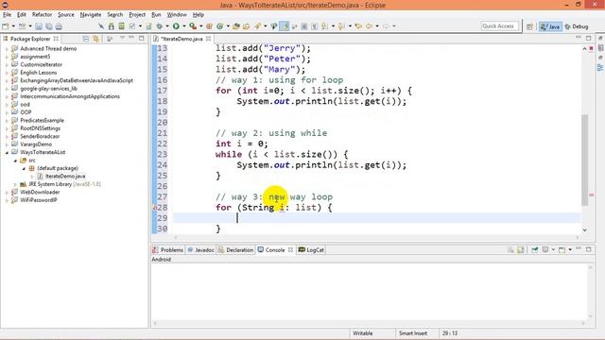Switch to the LogCat tab

[311, 249]
